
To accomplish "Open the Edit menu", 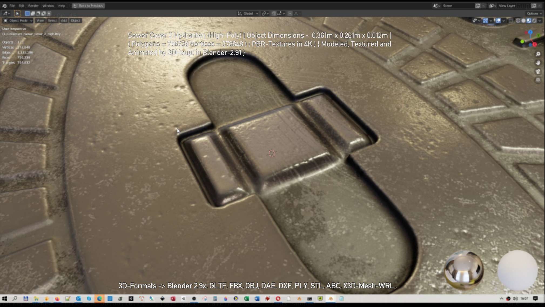I will tap(22, 6).
